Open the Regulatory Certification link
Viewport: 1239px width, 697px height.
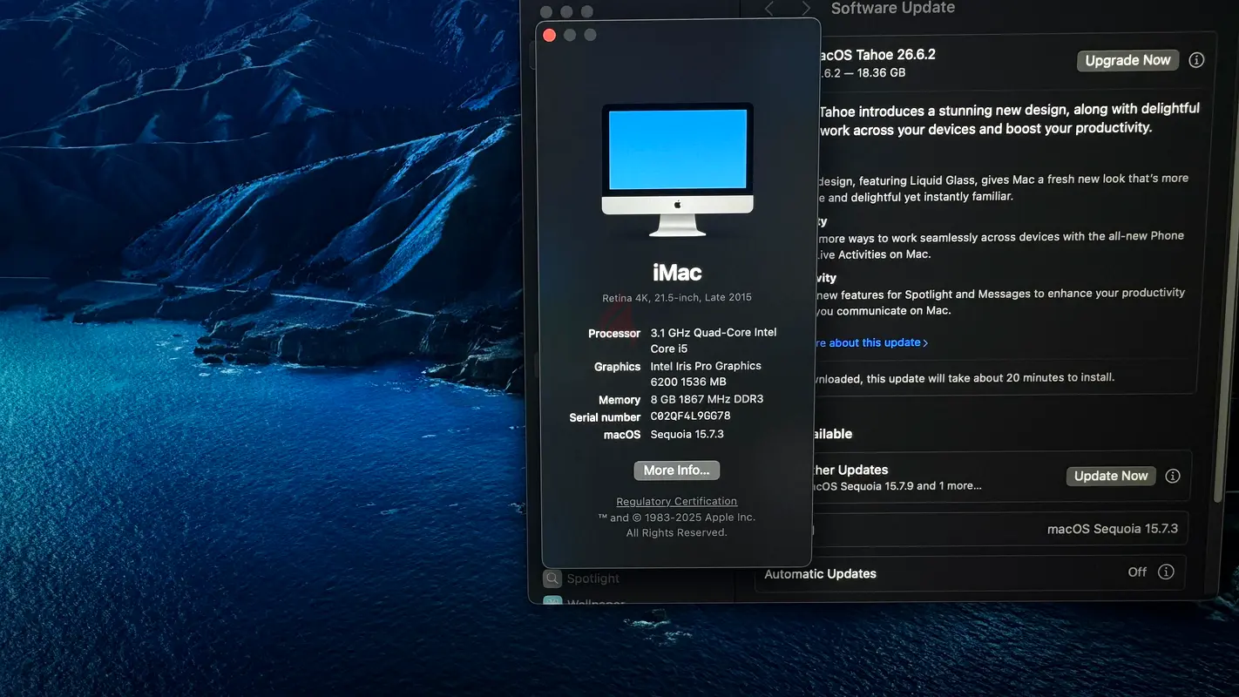[677, 502]
